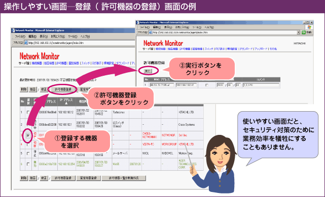The image size is (325, 197).
Task: Open the ログ表示 link in the registration window
Action: click(x=220, y=49)
